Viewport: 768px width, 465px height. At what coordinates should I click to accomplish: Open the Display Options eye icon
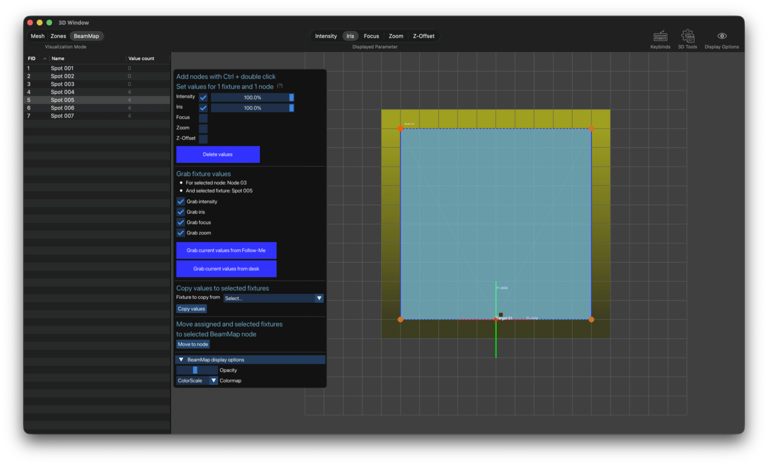tap(721, 36)
